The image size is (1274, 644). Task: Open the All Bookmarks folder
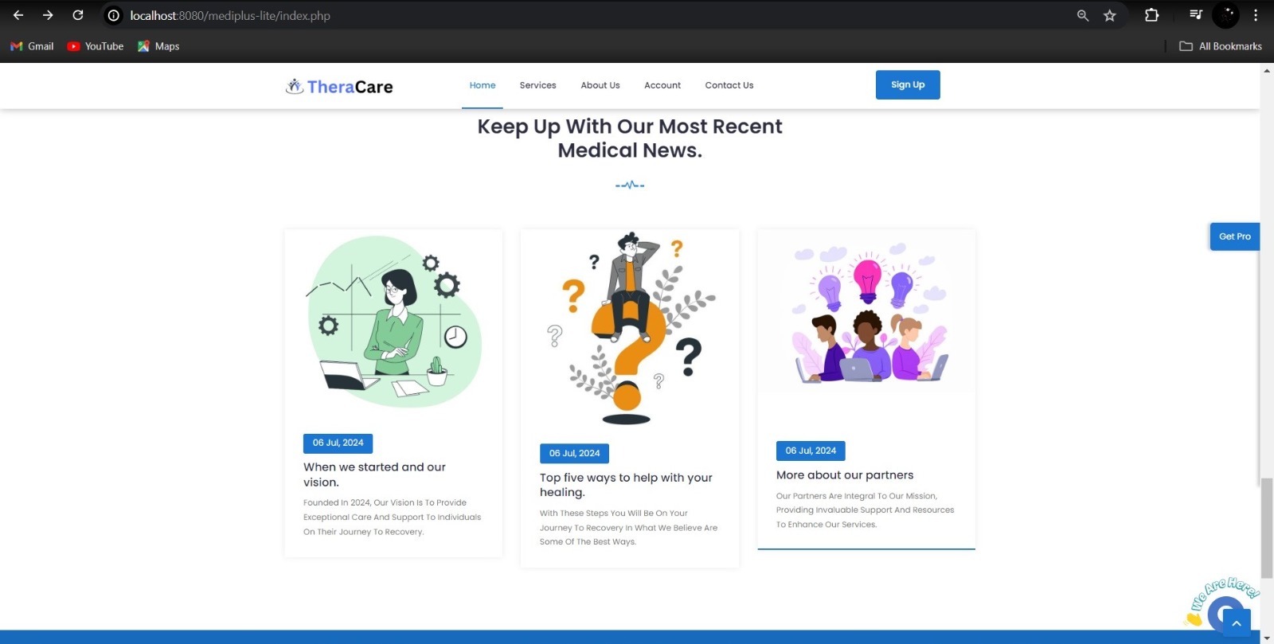tap(1221, 46)
